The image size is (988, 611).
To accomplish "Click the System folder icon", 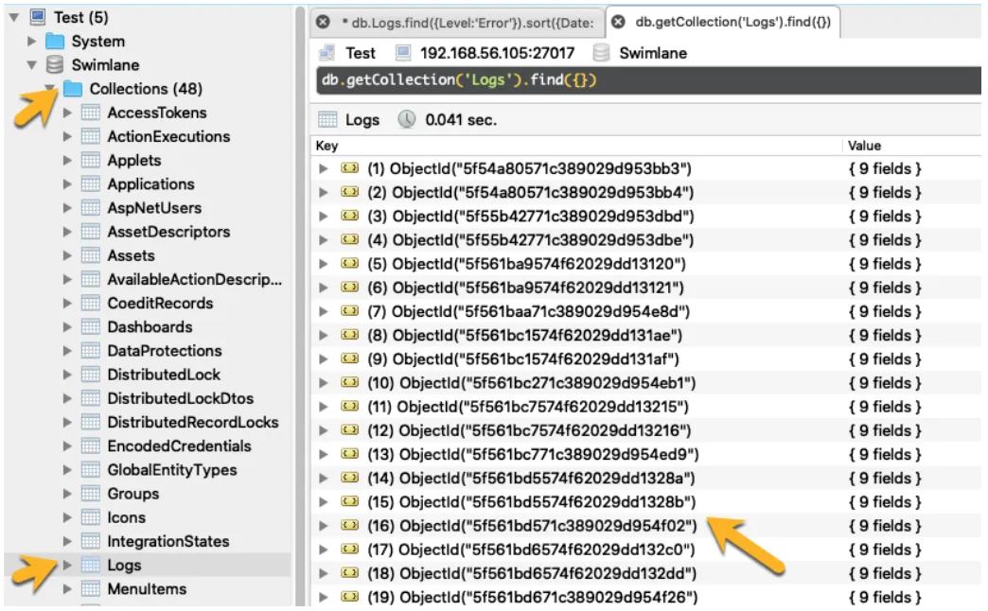I will coord(55,41).
